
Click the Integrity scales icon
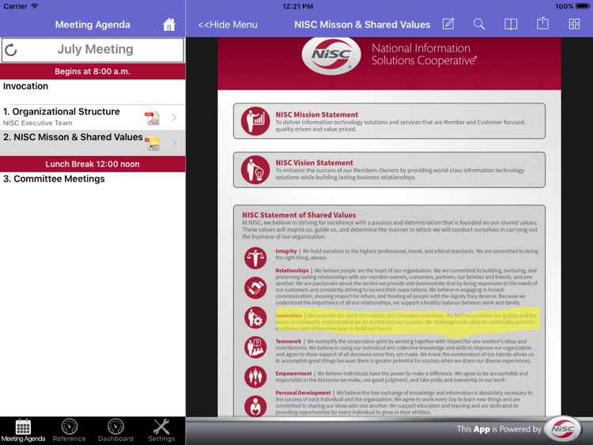[255, 258]
